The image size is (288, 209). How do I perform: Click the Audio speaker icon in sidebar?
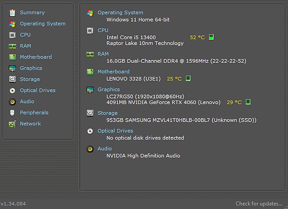pyautogui.click(x=13, y=101)
